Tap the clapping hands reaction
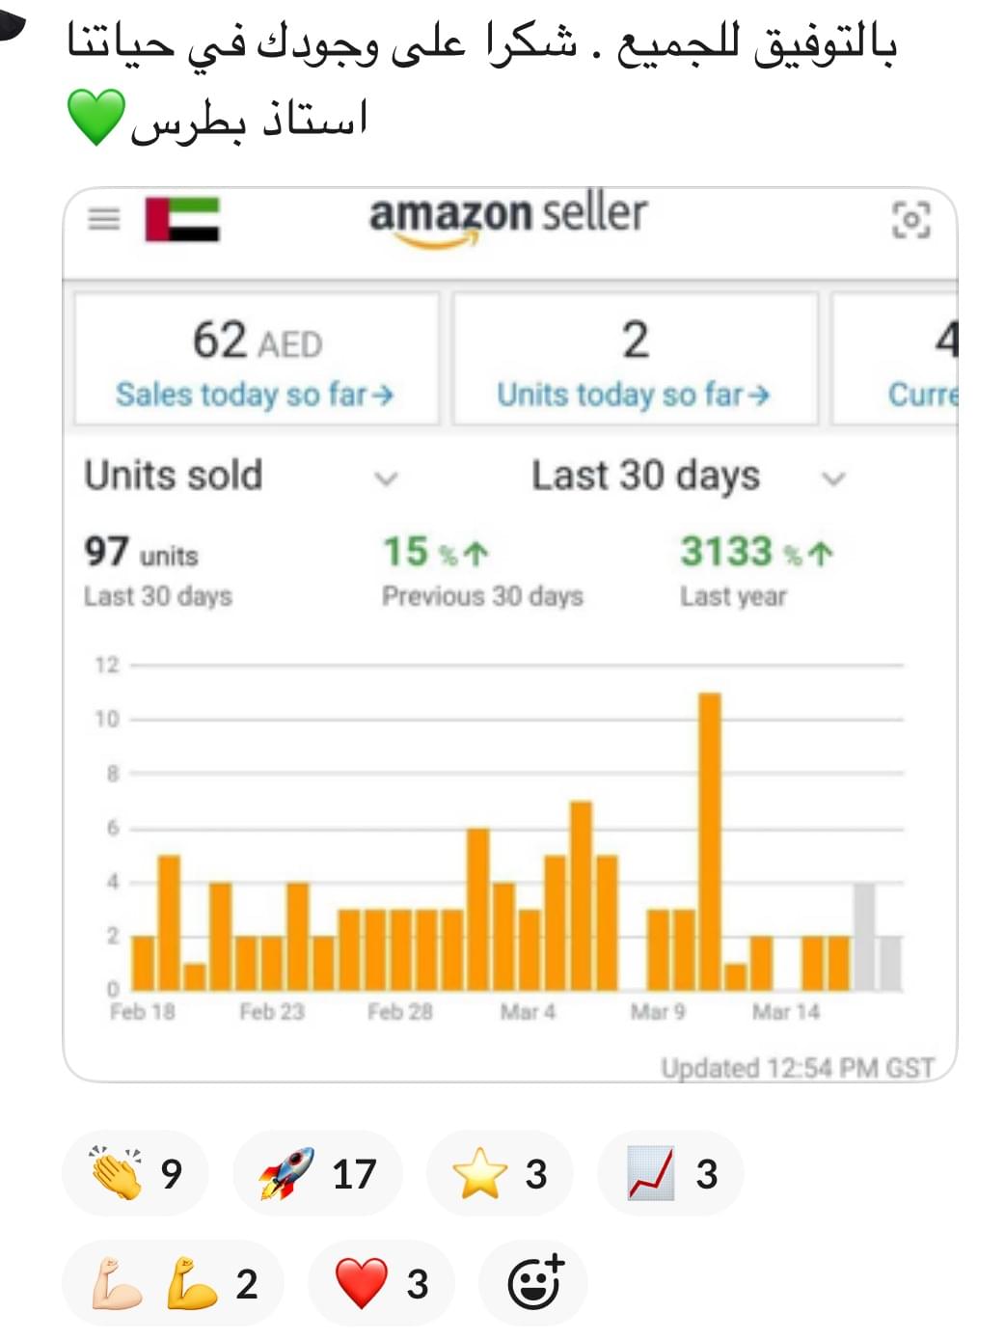 coord(135,1173)
